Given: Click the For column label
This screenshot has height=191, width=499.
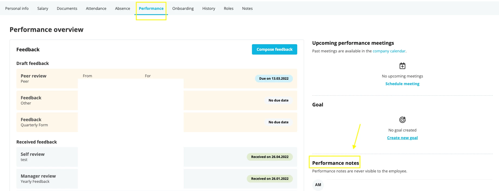Looking at the screenshot, I should (148, 76).
